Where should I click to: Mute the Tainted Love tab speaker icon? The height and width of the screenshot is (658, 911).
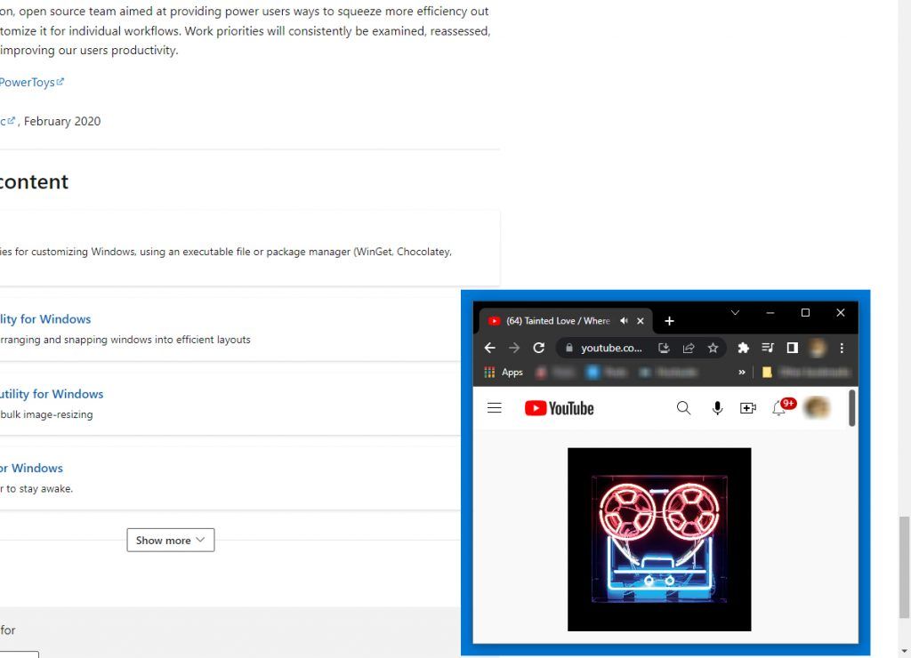624,320
